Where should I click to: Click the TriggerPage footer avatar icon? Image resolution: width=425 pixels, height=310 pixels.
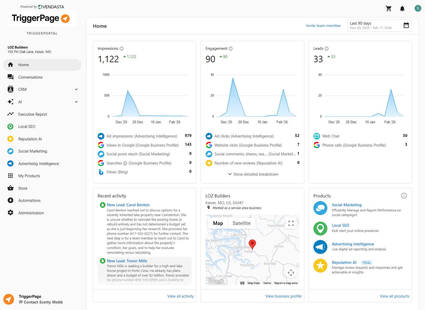pos(9,299)
